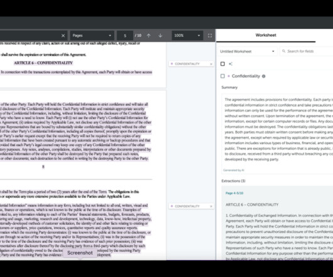Click the Extractions section heading

[233, 181]
